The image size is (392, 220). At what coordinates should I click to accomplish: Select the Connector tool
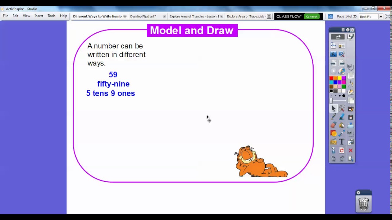pyautogui.click(x=342, y=134)
